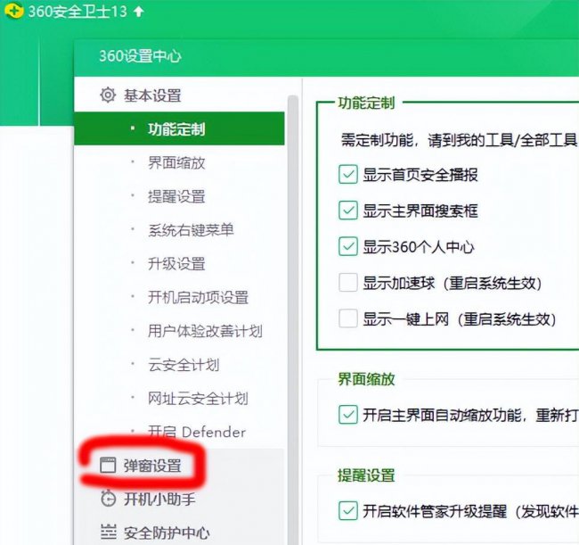This screenshot has height=545, width=579.
Task: Toggle 开启软件管家升级提醒 checkbox
Action: pyautogui.click(x=347, y=510)
